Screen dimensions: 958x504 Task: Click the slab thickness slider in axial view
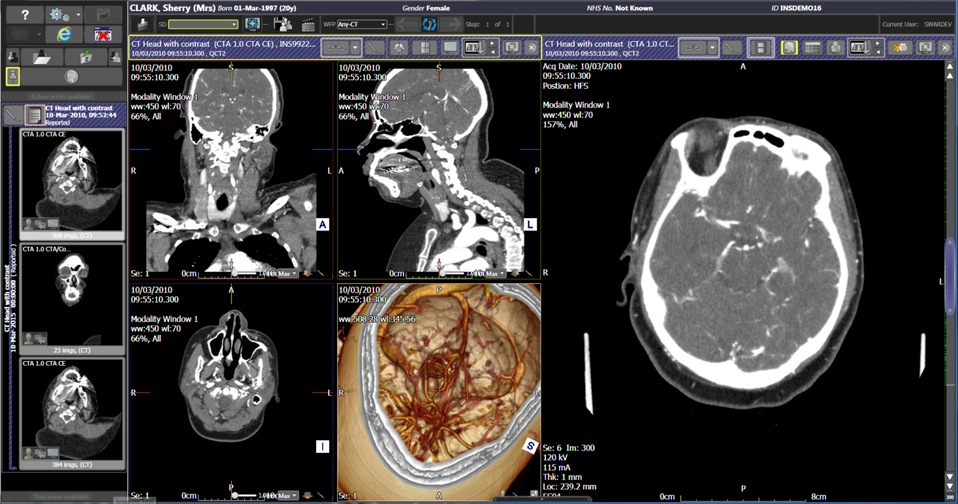click(236, 495)
